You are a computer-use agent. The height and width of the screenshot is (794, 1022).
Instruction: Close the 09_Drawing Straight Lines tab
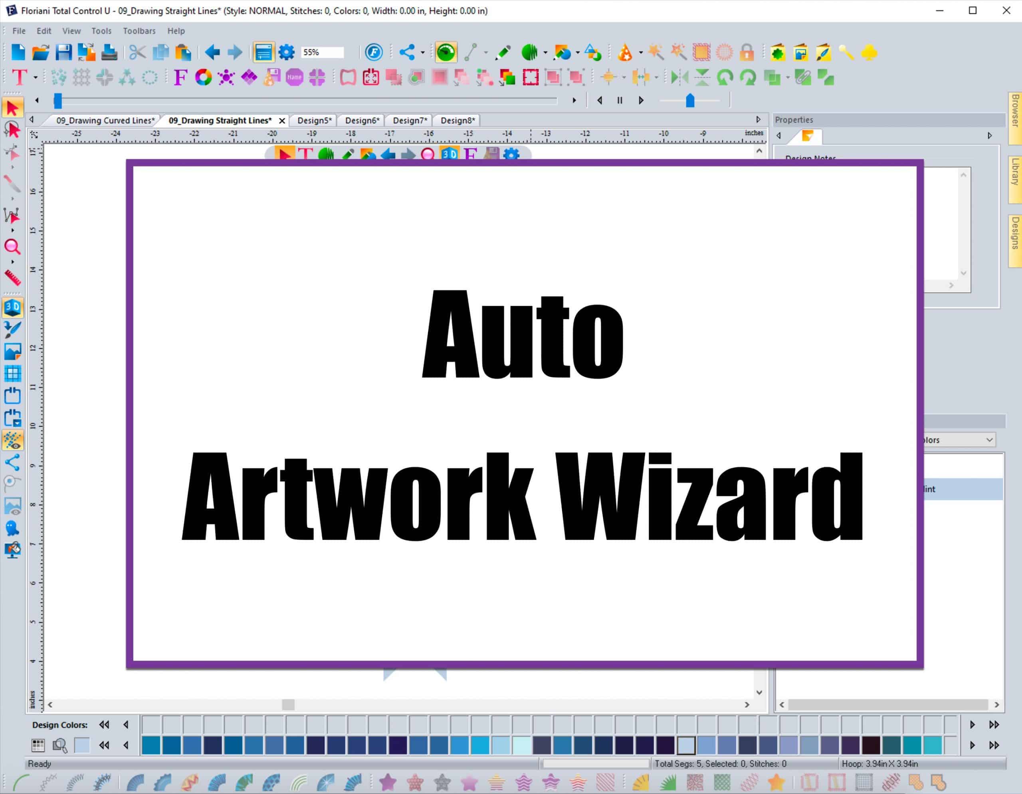click(282, 120)
